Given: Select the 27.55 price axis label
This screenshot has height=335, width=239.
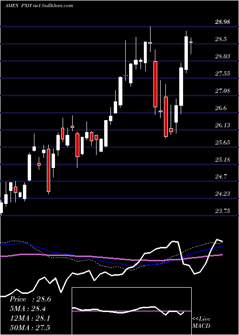Looking at the screenshot, I should point(223,74).
